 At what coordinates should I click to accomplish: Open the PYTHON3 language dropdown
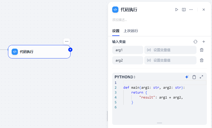125,77
